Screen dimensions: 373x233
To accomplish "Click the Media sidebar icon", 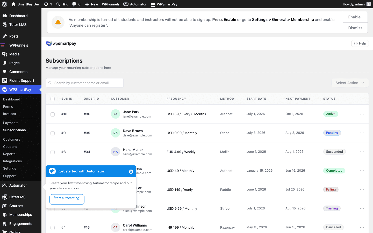I will pos(5,54).
